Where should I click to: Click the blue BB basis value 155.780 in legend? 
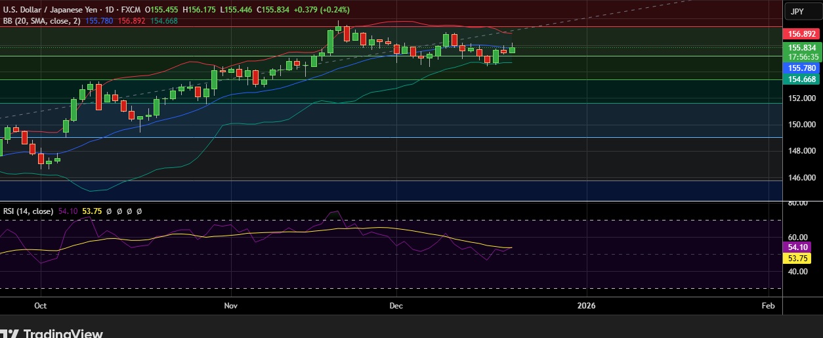(x=100, y=21)
